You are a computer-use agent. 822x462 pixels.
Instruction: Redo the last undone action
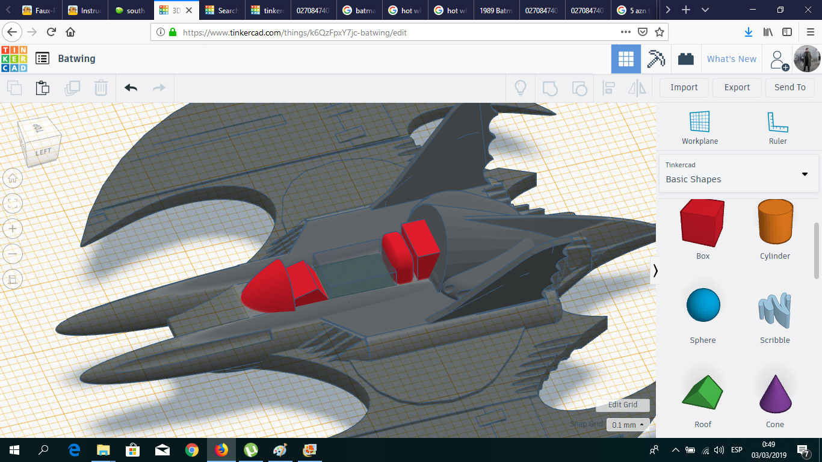(x=159, y=88)
